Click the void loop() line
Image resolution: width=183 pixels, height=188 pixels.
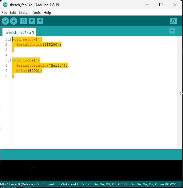26,60
